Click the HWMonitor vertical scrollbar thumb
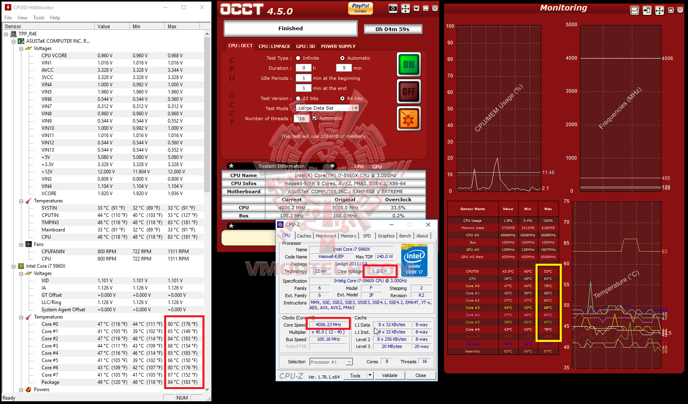688x404 pixels. (x=207, y=115)
